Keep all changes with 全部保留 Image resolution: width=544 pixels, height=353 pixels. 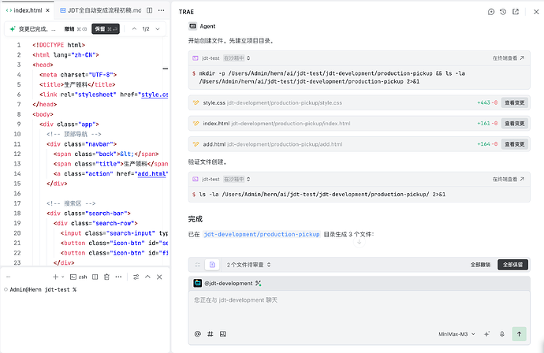pyautogui.click(x=512, y=265)
